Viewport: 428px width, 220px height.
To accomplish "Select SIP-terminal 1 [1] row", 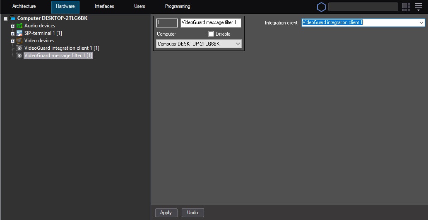I will coord(43,33).
